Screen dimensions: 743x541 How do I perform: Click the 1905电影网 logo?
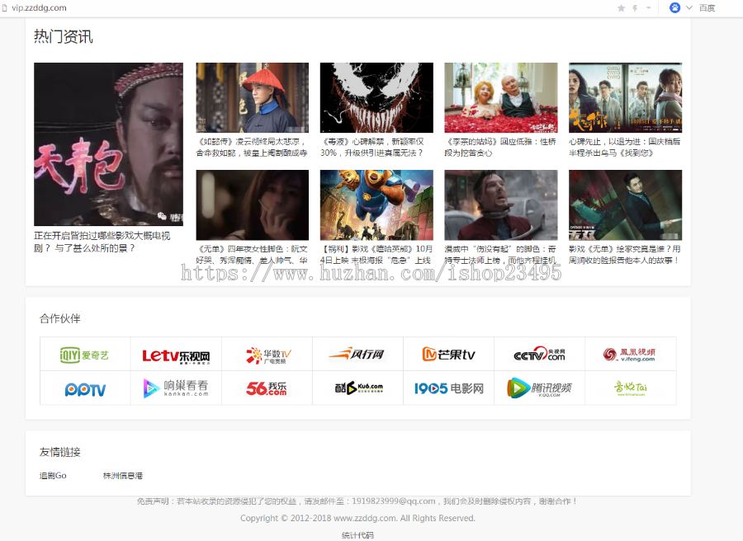coord(449,388)
